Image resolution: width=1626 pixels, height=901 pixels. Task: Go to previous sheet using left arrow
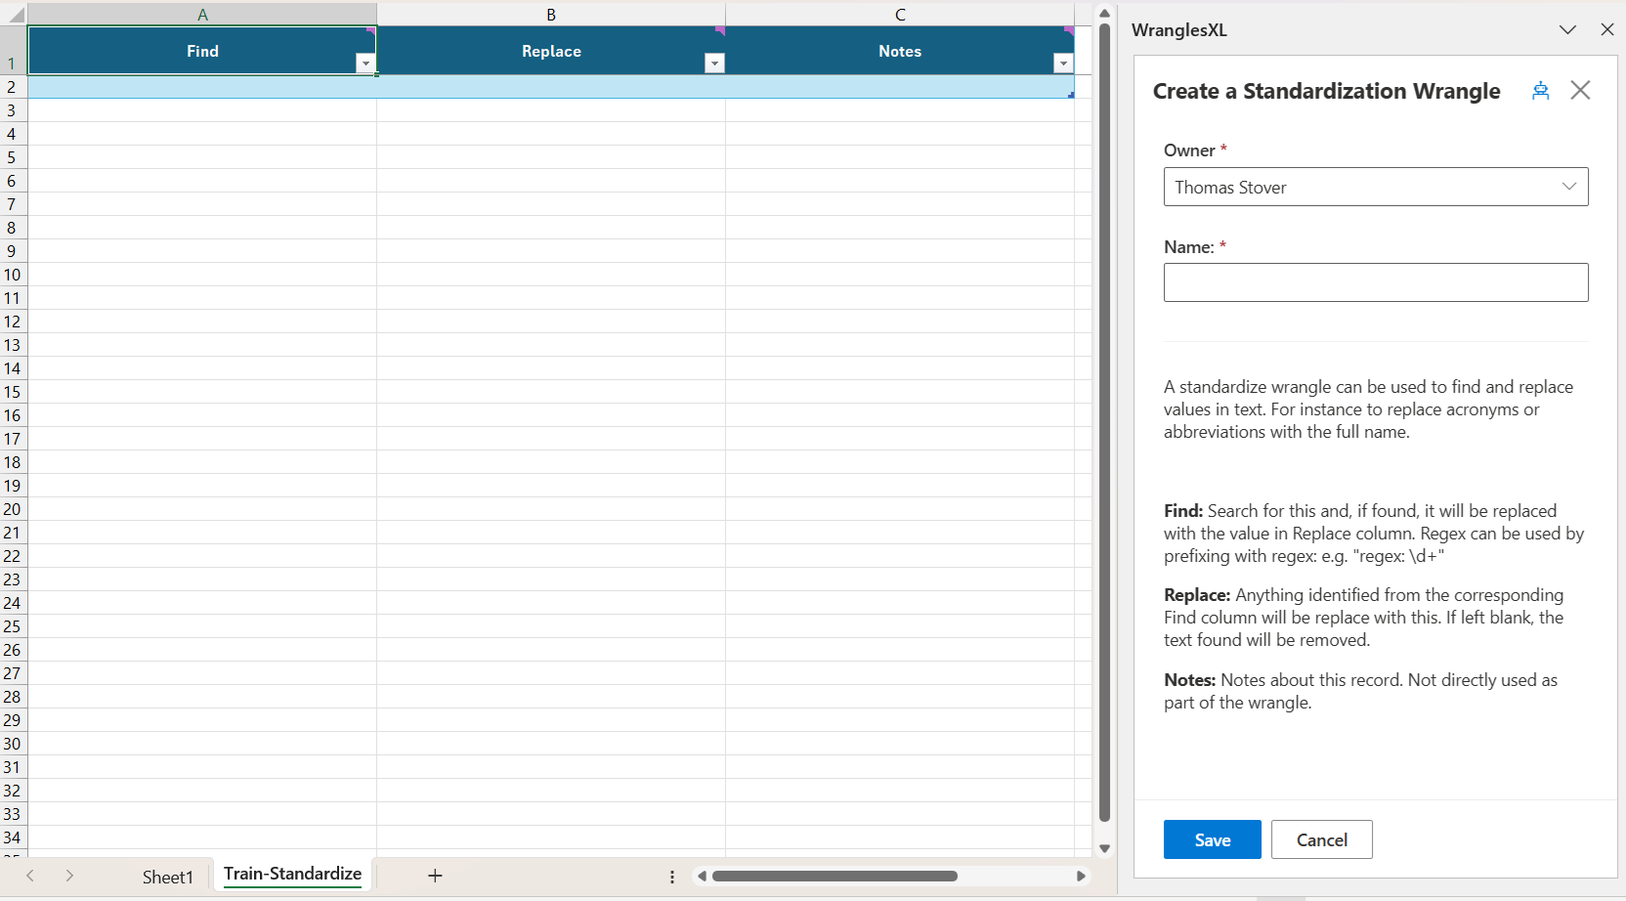point(30,876)
